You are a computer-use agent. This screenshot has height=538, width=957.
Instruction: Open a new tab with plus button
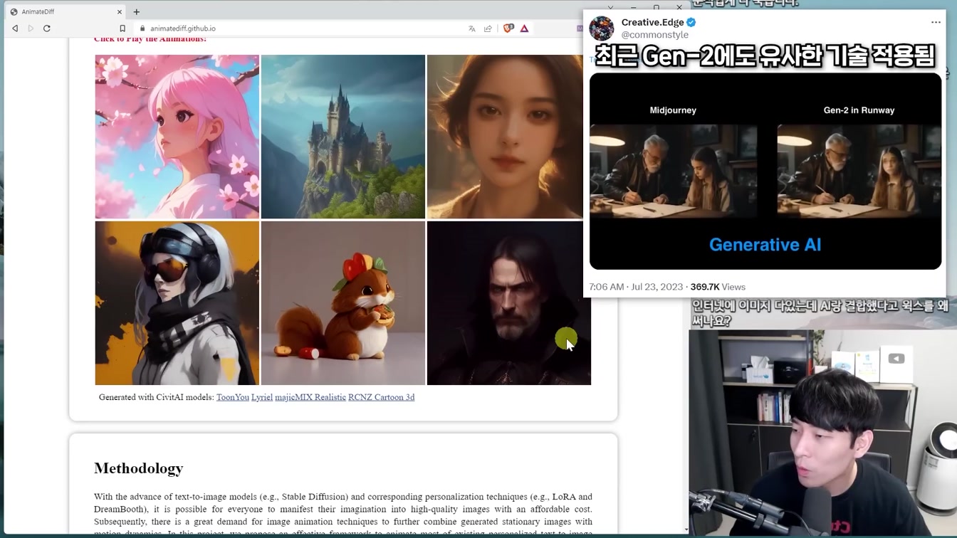137,11
